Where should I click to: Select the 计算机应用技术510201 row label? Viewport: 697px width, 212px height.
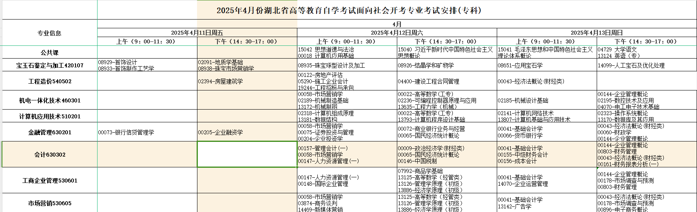(50, 116)
